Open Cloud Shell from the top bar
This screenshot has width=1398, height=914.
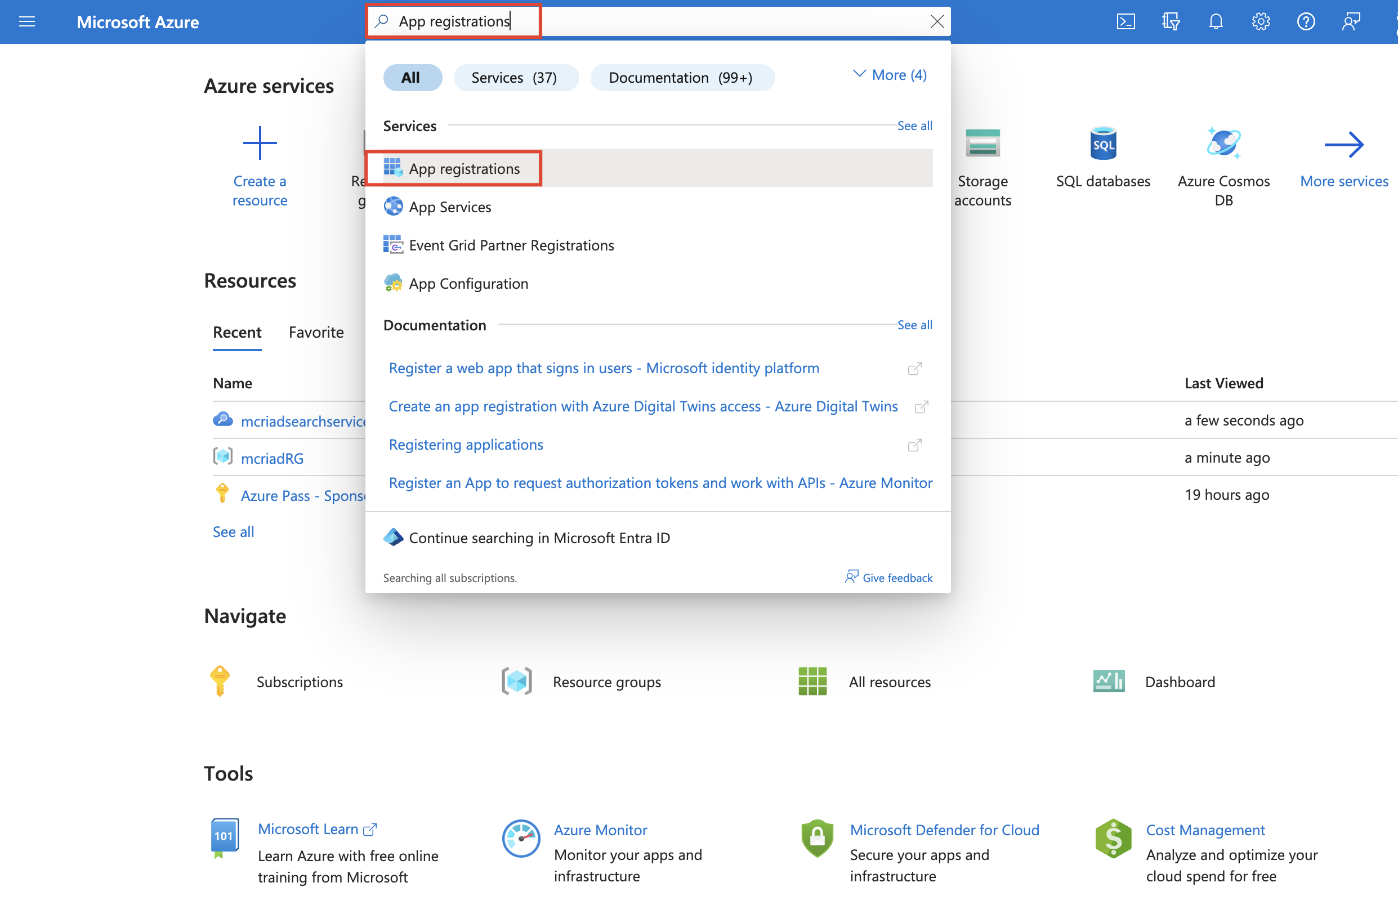1125,22
